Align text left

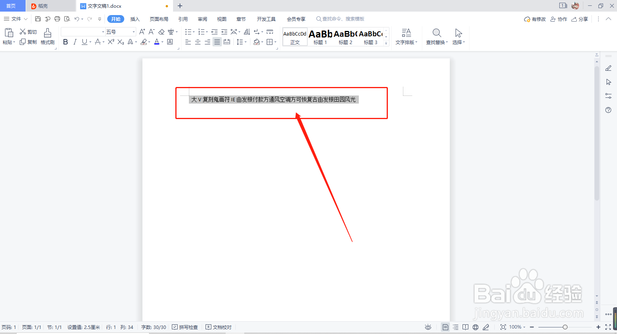point(188,42)
